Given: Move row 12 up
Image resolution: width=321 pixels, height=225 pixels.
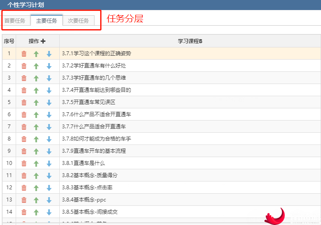Looking at the screenshot, I should pyautogui.click(x=36, y=188).
